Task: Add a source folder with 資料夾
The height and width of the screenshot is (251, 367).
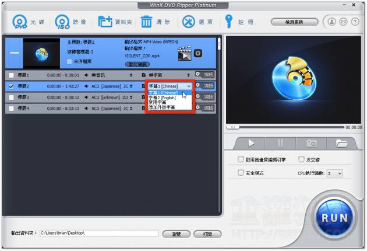Action: coord(115,22)
